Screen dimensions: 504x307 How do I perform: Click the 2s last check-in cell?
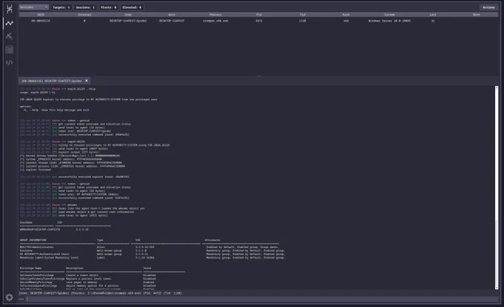[x=433, y=21]
